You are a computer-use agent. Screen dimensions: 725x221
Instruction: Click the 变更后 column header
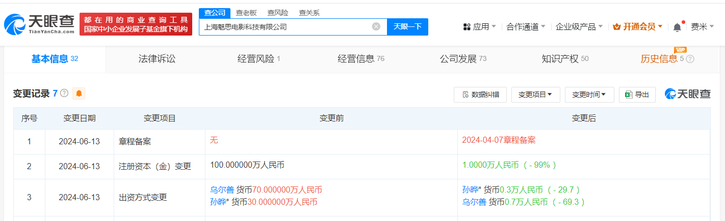tap(584, 118)
